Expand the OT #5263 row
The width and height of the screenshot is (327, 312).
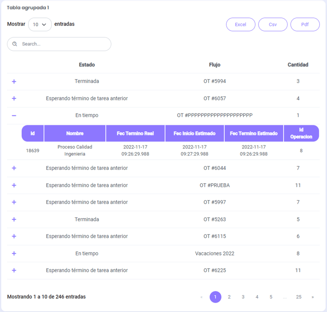point(14,219)
